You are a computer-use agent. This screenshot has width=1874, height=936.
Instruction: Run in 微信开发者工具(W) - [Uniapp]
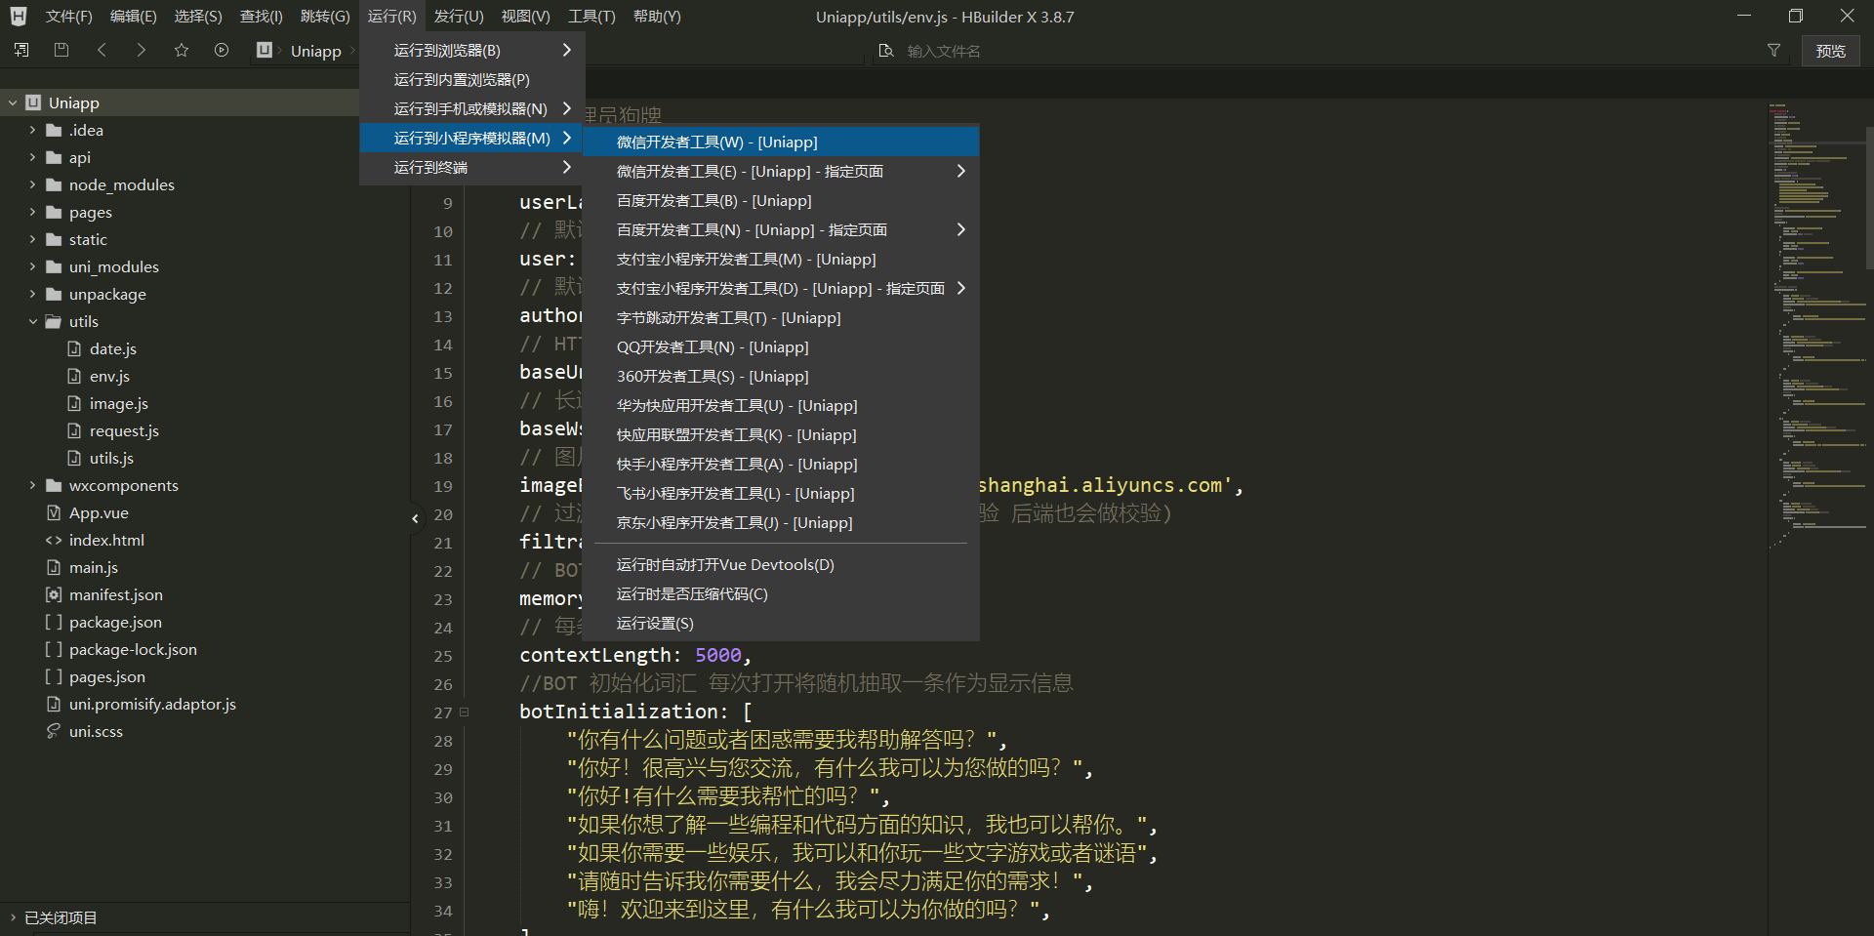tap(781, 142)
